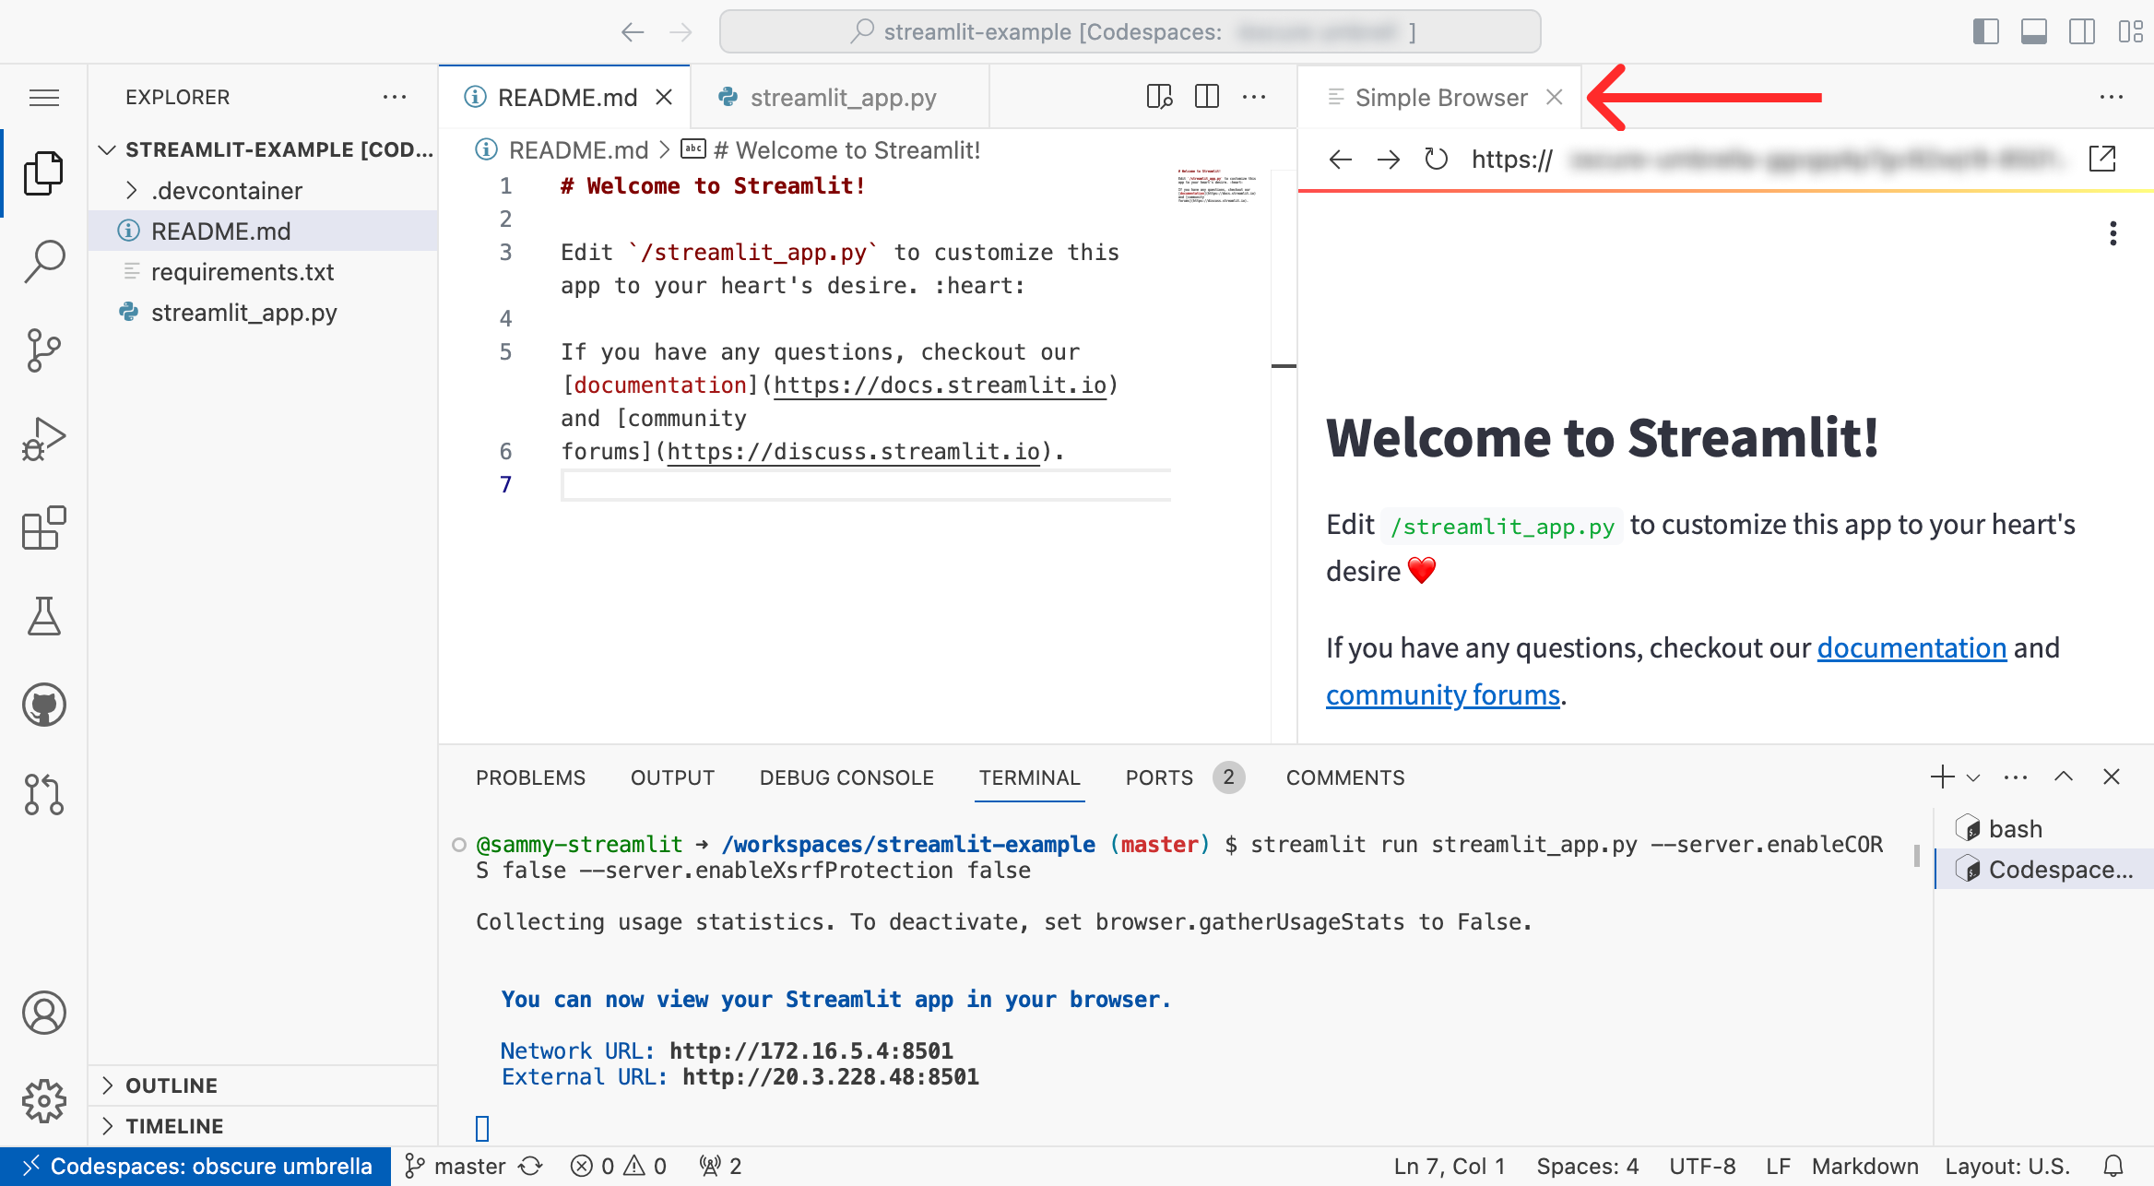Click the command center search box

click(1130, 32)
